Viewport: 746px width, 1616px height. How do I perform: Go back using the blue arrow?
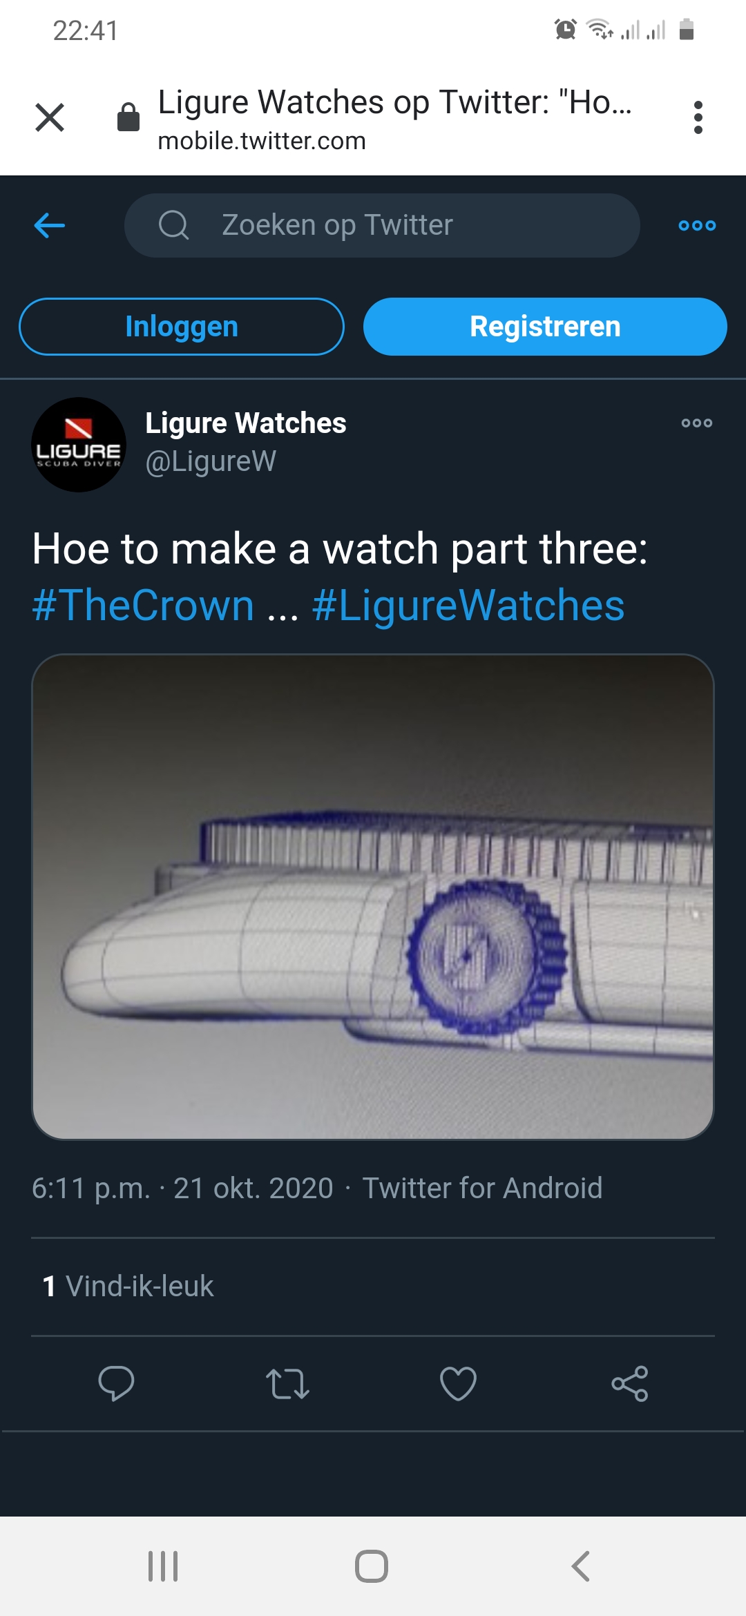pyautogui.click(x=50, y=225)
